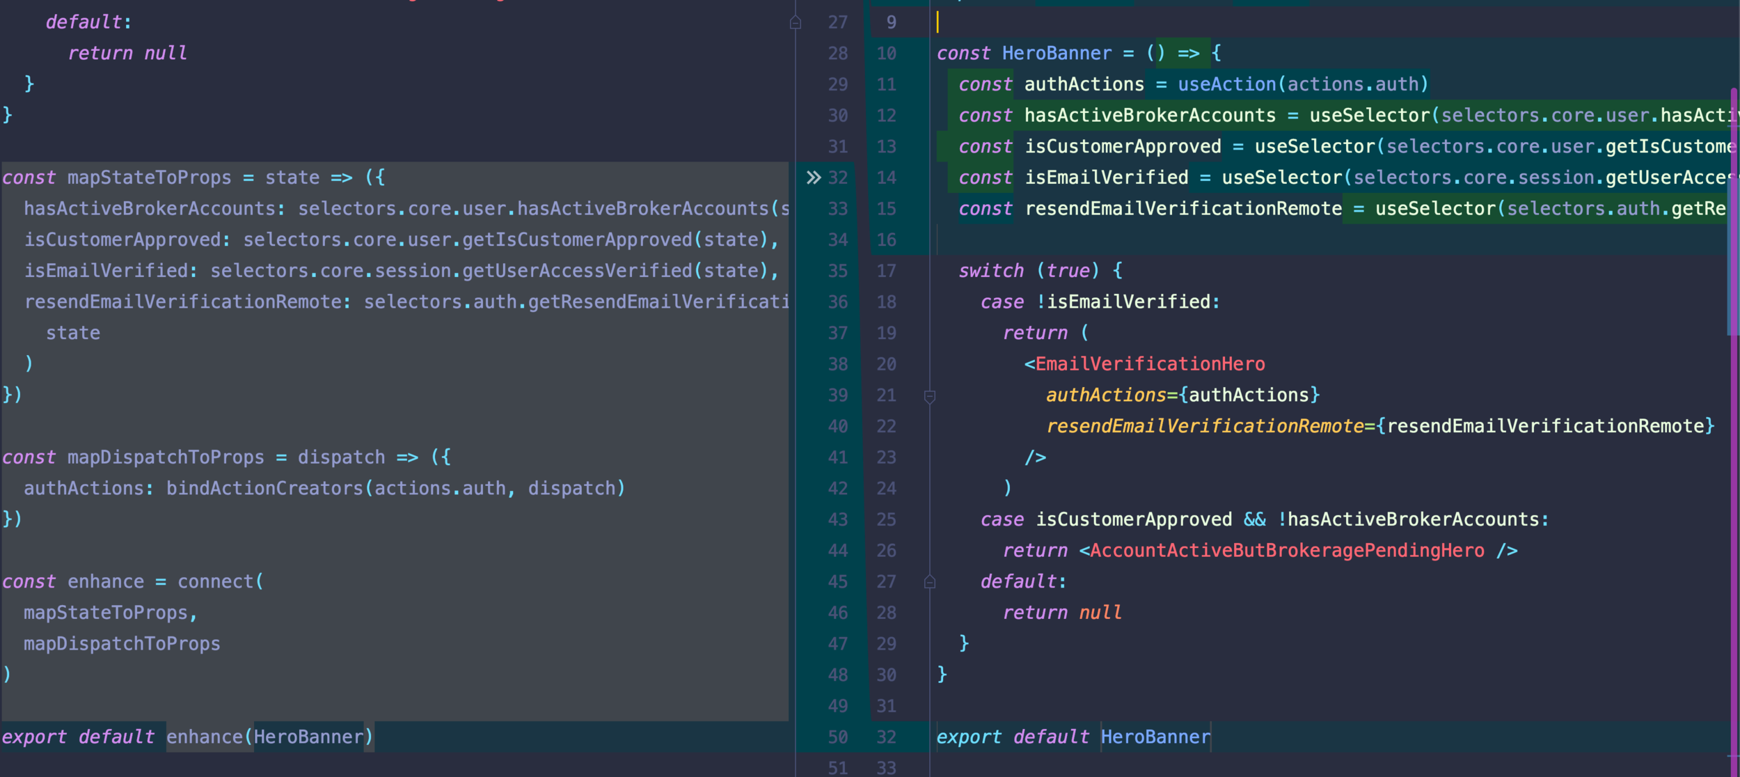Click the useAction call on right line 11
Screen dimensions: 1740x777
(1226, 84)
